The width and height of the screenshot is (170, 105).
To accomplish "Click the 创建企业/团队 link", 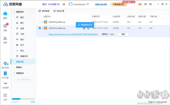I will point(101,5).
